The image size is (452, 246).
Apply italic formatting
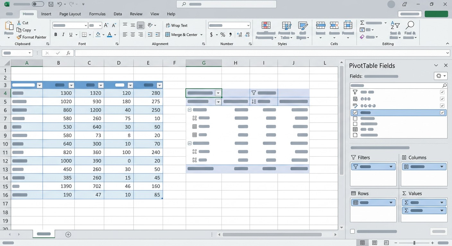click(x=63, y=35)
